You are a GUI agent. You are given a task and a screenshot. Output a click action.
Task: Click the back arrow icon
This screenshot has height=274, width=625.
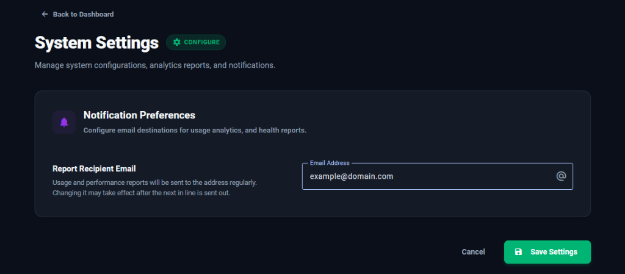point(45,14)
